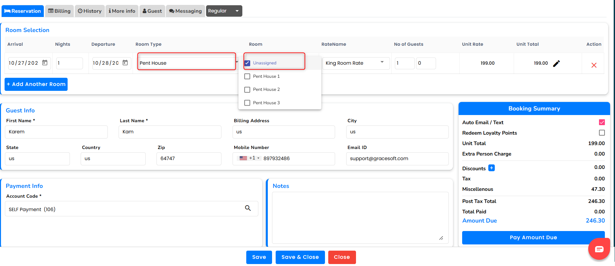Image resolution: width=615 pixels, height=266 pixels.
Task: Open the chat support bubble
Action: [x=599, y=249]
